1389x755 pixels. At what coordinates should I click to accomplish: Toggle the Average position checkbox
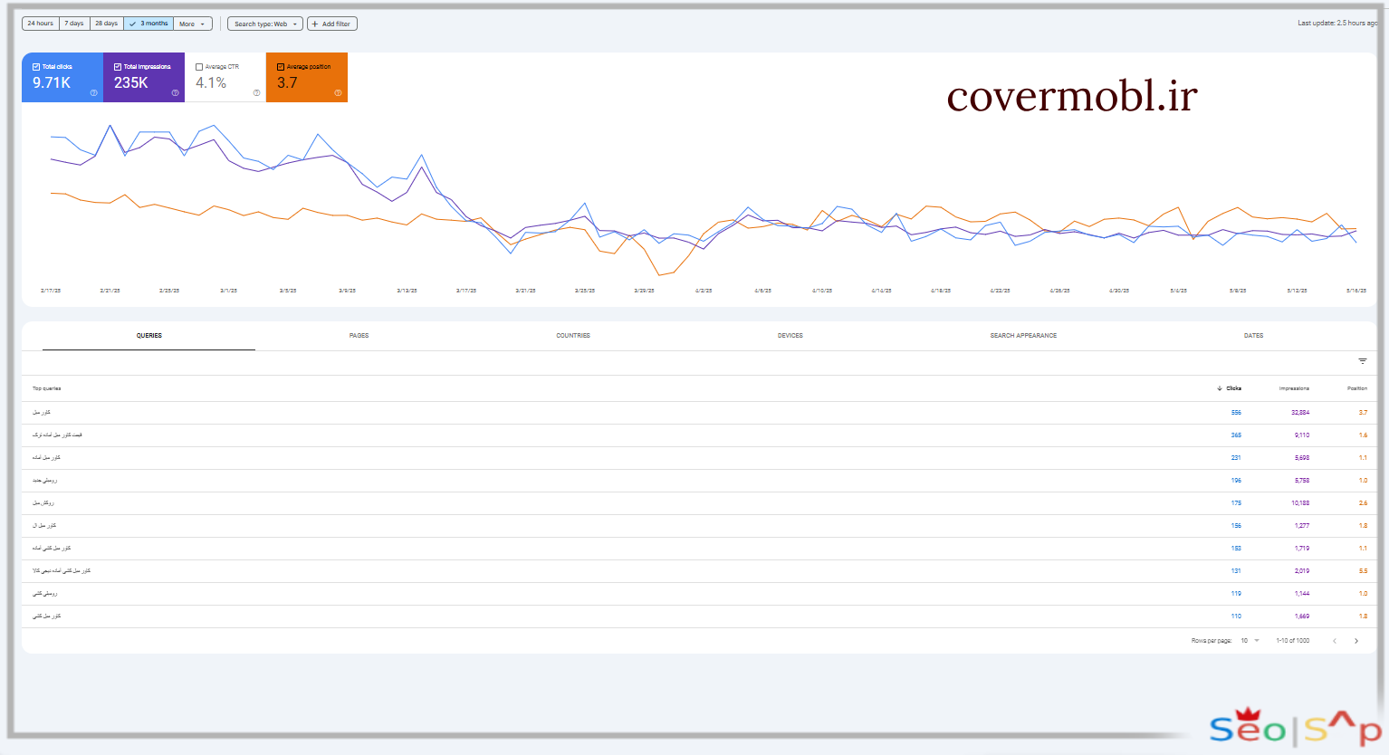coord(281,67)
